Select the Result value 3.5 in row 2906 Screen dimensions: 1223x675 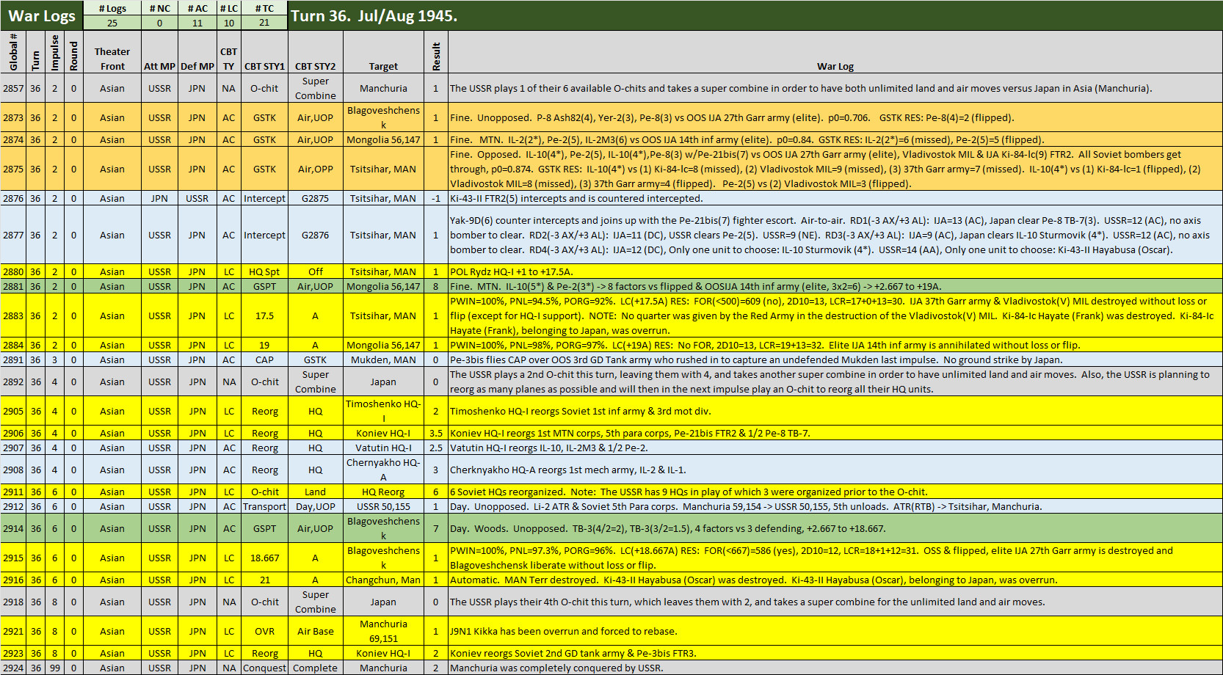[x=436, y=433]
